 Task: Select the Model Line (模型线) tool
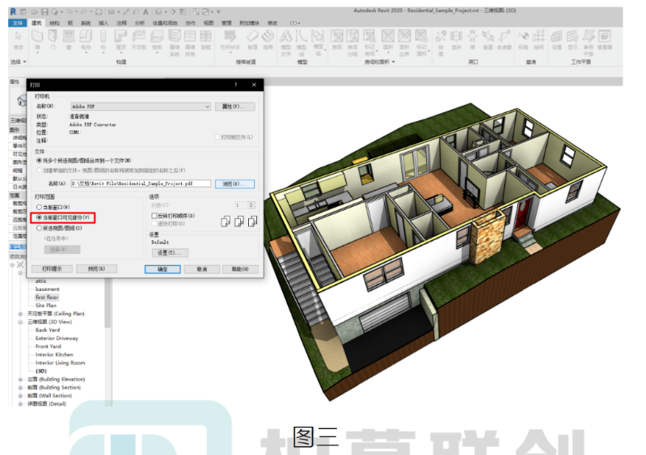(302, 43)
